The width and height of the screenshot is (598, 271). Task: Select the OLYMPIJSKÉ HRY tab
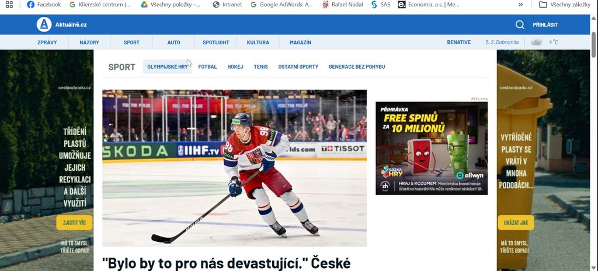pos(168,66)
